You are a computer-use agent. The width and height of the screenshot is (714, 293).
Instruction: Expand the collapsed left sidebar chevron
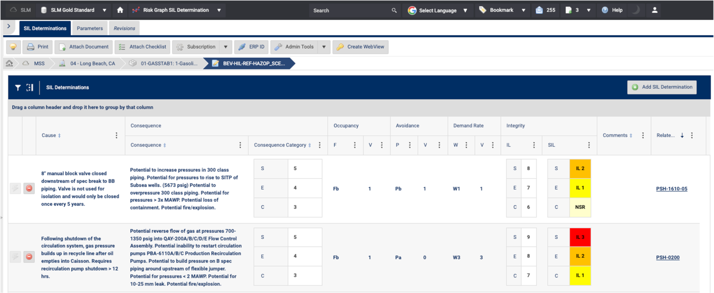coord(9,26)
